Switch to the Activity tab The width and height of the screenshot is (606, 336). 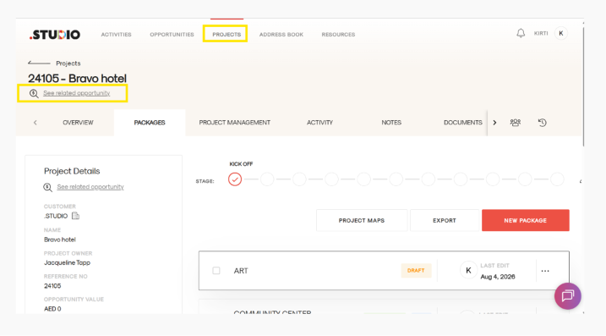coord(319,123)
